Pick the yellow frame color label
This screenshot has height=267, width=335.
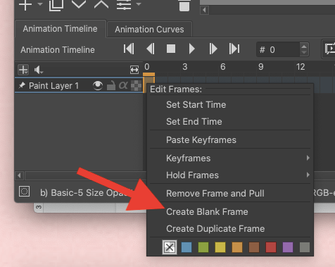pos(220,247)
